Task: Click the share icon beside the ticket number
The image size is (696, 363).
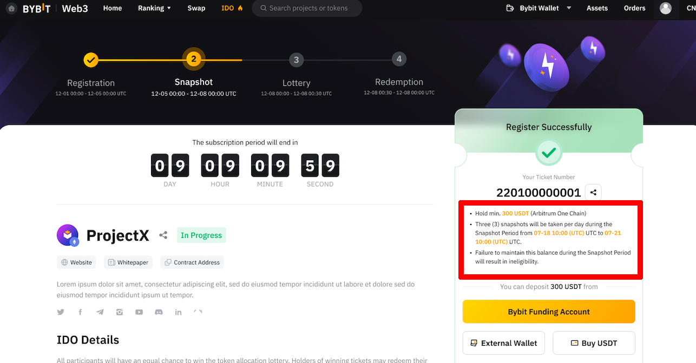Action: coord(593,192)
